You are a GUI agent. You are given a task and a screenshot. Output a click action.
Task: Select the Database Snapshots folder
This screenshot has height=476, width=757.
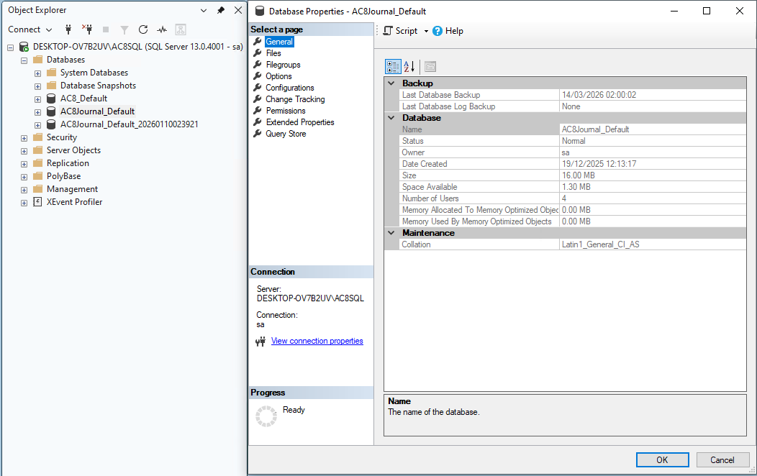tap(98, 86)
